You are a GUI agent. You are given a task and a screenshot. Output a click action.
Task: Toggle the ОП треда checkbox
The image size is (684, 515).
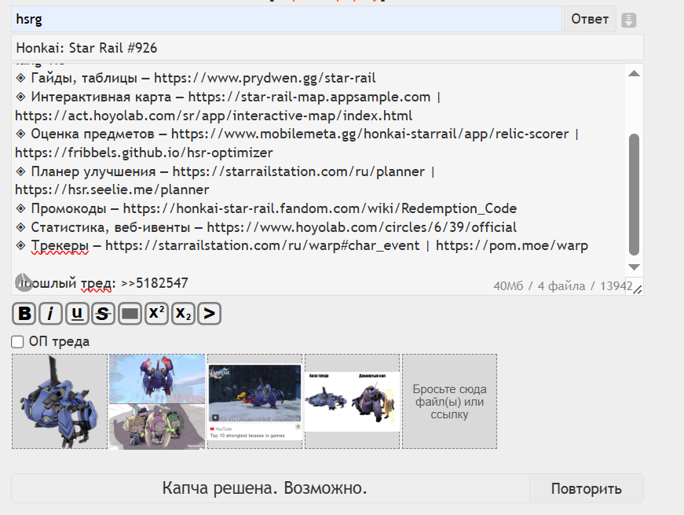[17, 341]
